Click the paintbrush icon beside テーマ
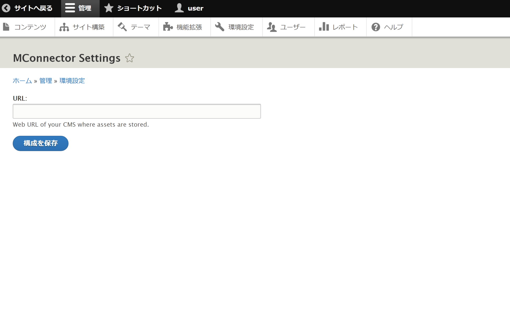This screenshot has height=311, width=510. coord(122,27)
